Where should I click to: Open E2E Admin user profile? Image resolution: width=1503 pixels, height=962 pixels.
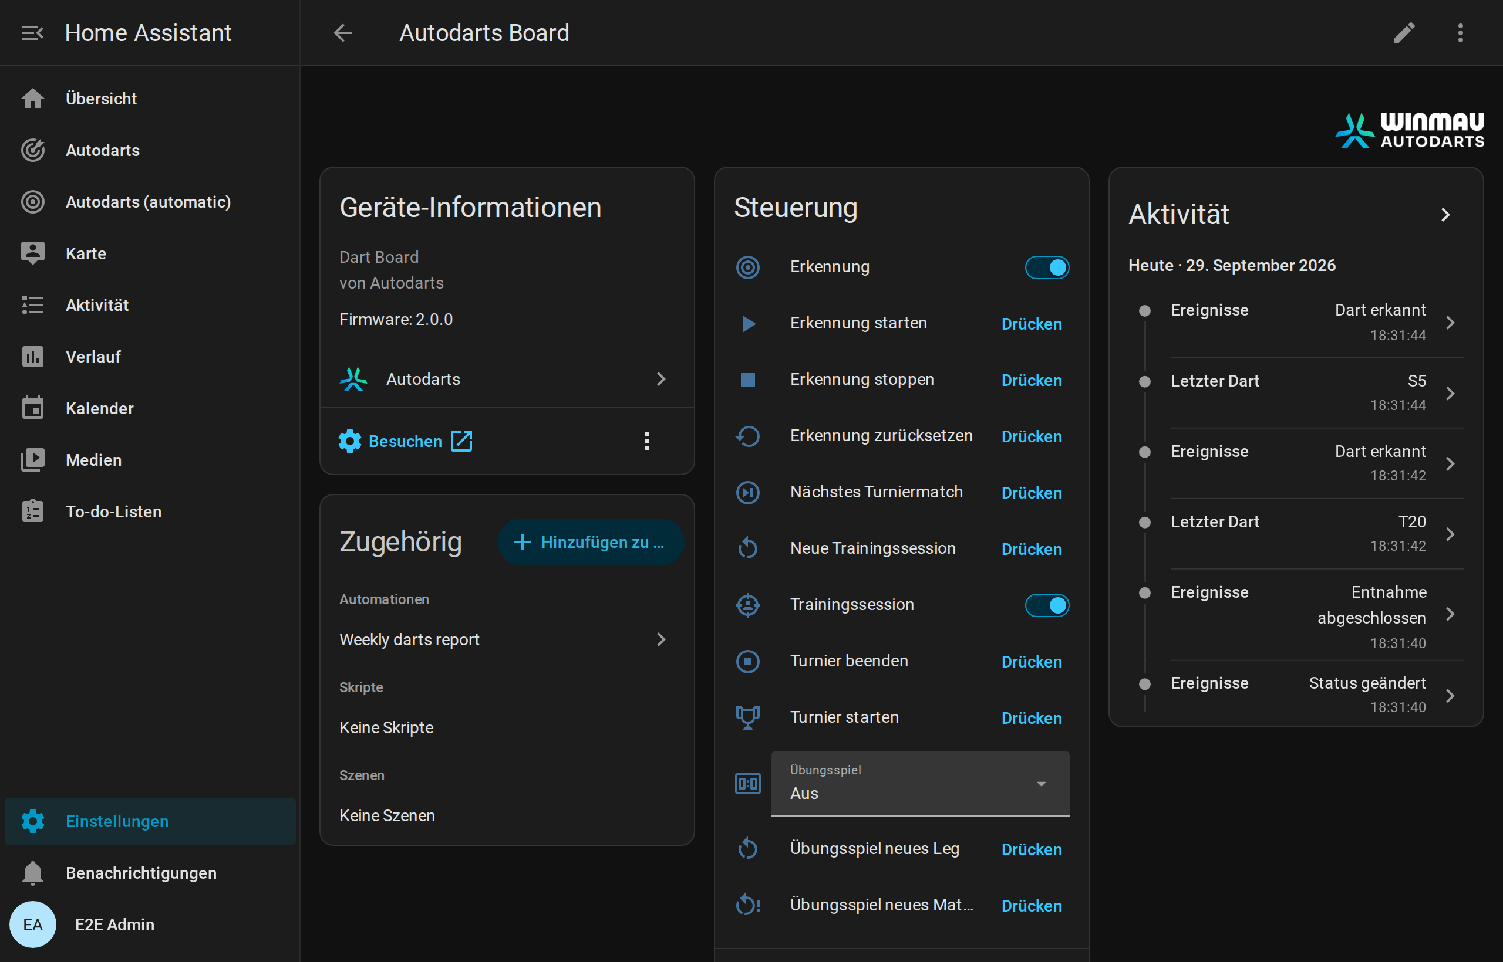[x=150, y=924]
